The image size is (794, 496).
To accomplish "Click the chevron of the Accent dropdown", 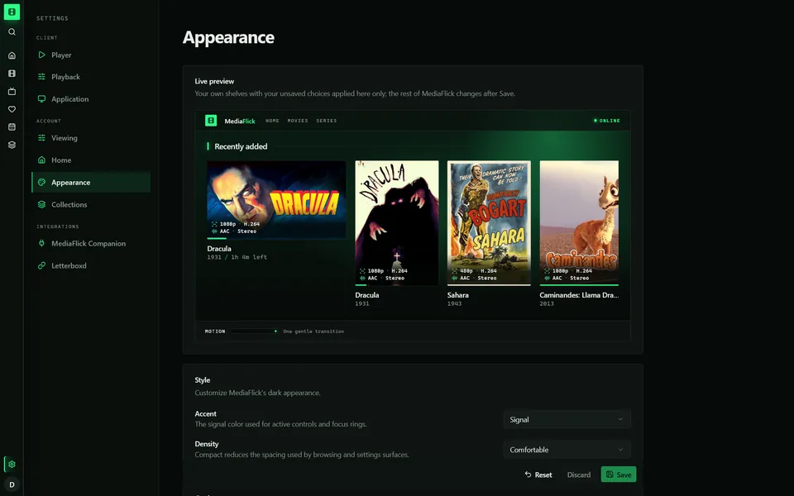I will (x=620, y=419).
